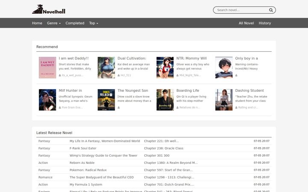The width and height of the screenshot is (308, 192).
Task: Go to Home in navigation bar
Action: click(37, 23)
